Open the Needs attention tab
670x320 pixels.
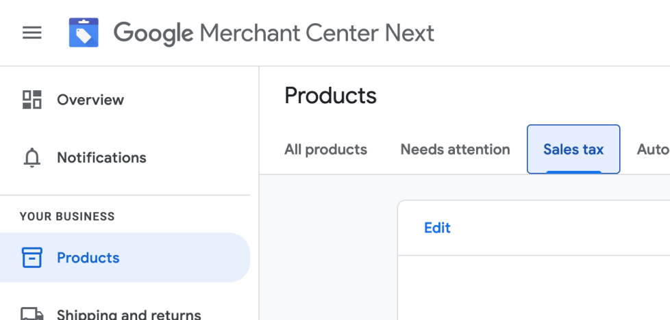coord(455,149)
